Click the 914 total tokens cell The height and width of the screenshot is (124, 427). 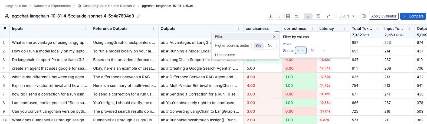[x=366, y=68]
